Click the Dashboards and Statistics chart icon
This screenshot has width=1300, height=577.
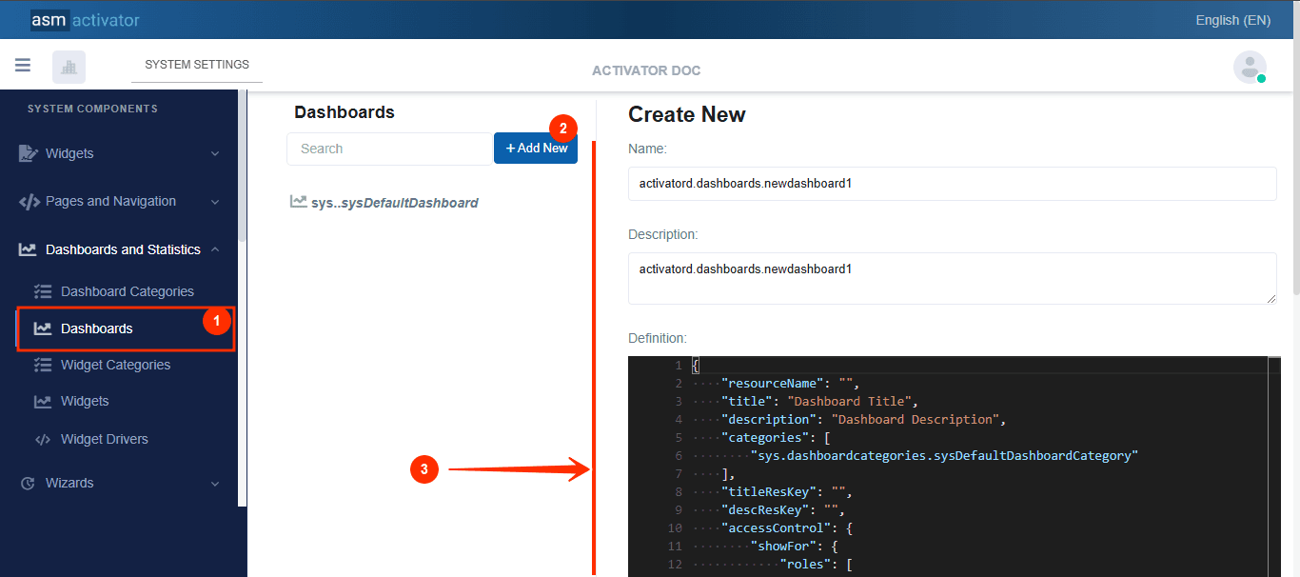(29, 249)
